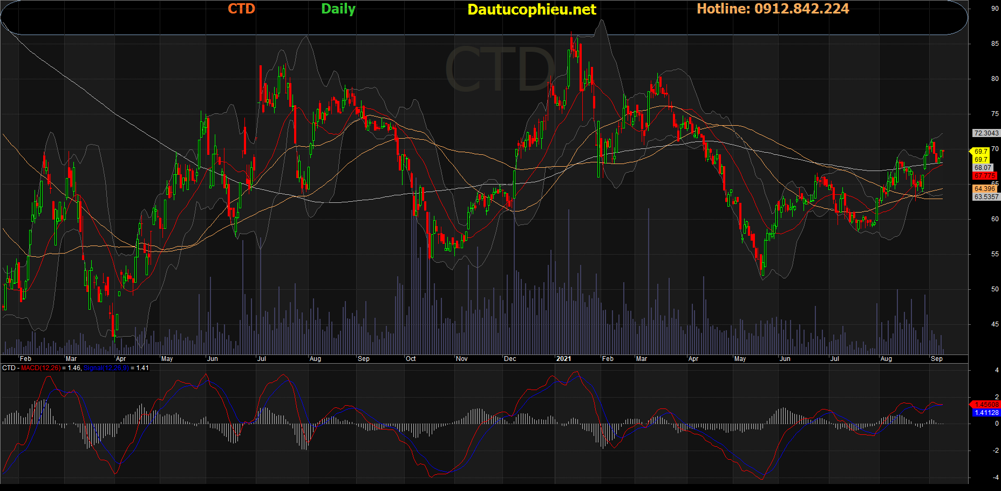Click the Oct label on time axis

(411, 359)
